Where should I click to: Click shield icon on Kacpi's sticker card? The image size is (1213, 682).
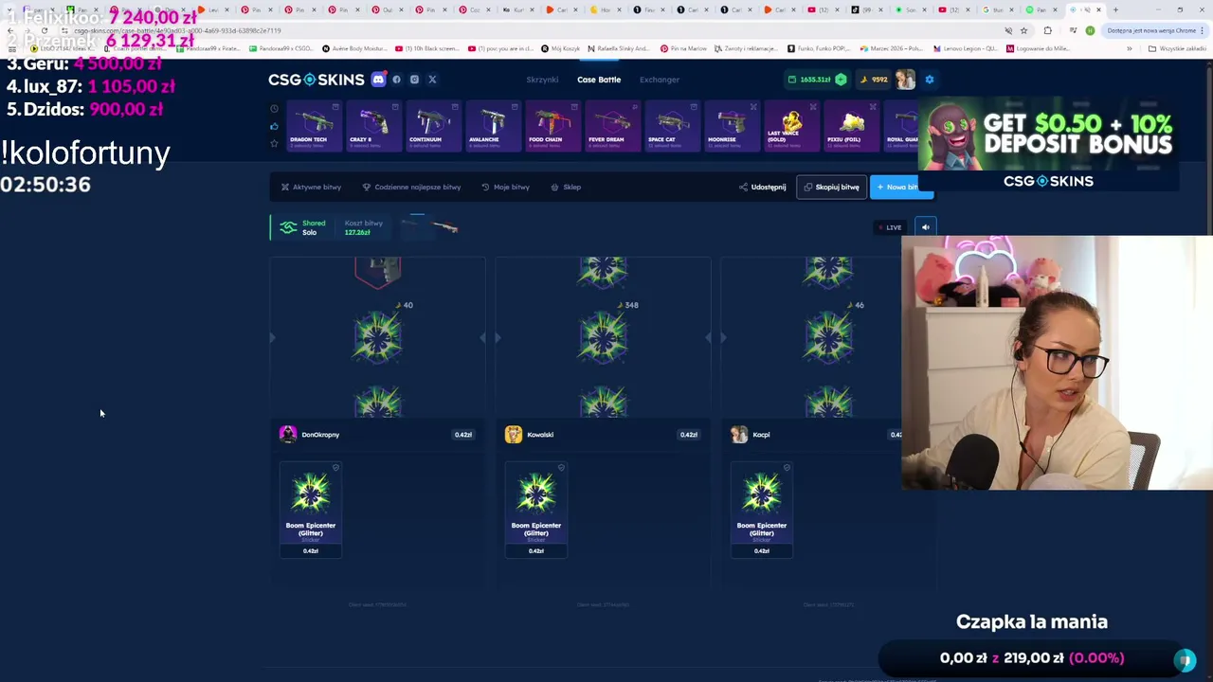click(x=787, y=468)
